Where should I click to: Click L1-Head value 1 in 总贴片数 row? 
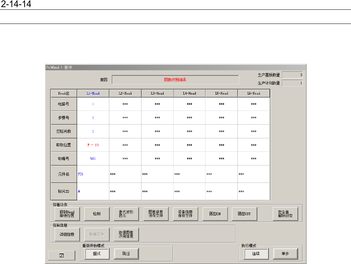[x=93, y=131]
